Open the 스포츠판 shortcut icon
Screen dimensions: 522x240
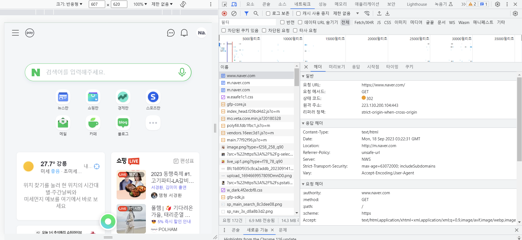pos(153,97)
